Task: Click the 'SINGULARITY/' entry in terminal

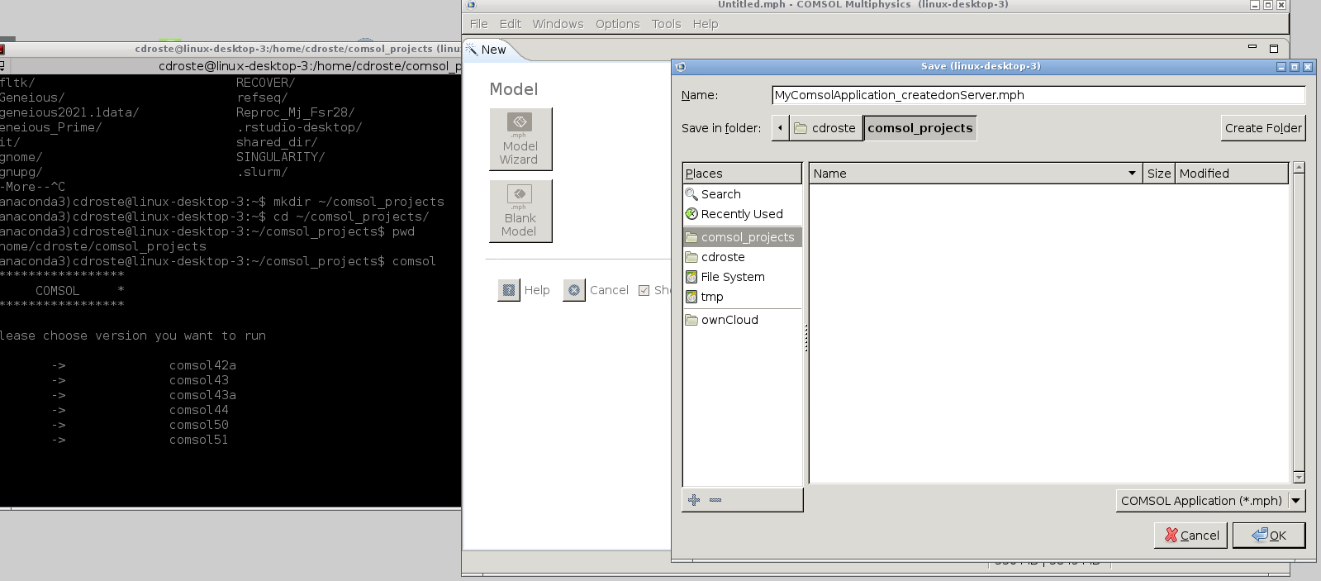Action: 280,157
